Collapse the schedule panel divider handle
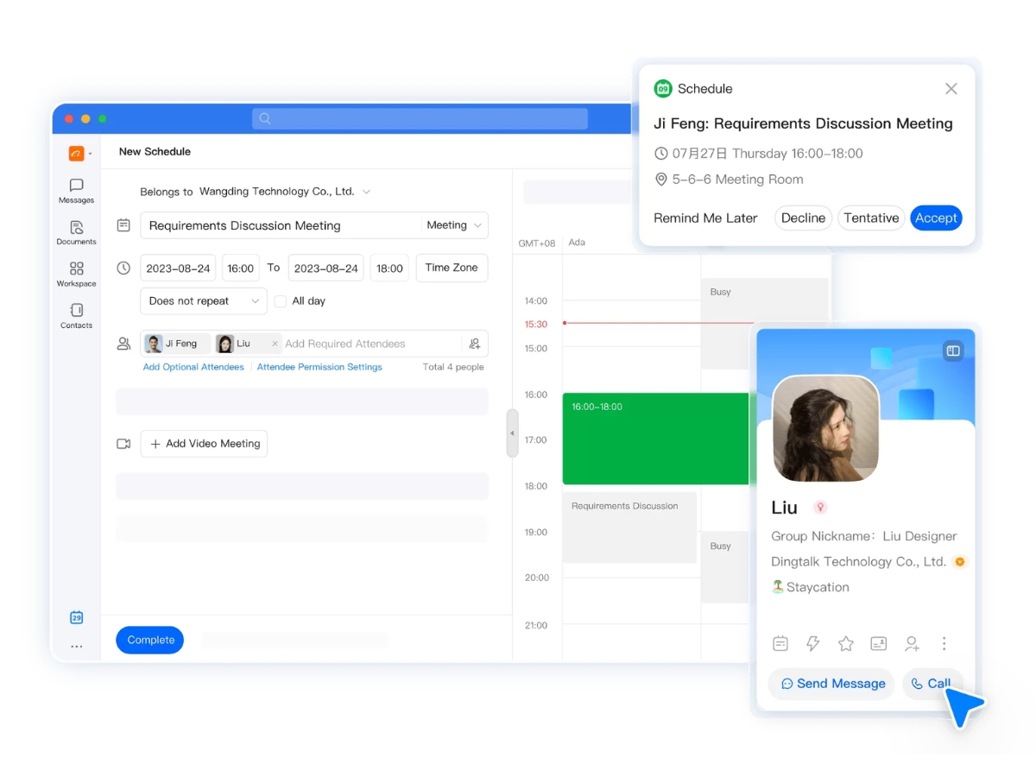Screen dimensions: 1036x777 coord(512,433)
